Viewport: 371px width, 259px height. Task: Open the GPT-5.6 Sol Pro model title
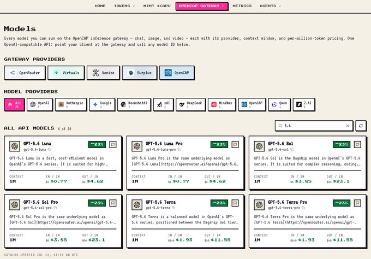40,202
